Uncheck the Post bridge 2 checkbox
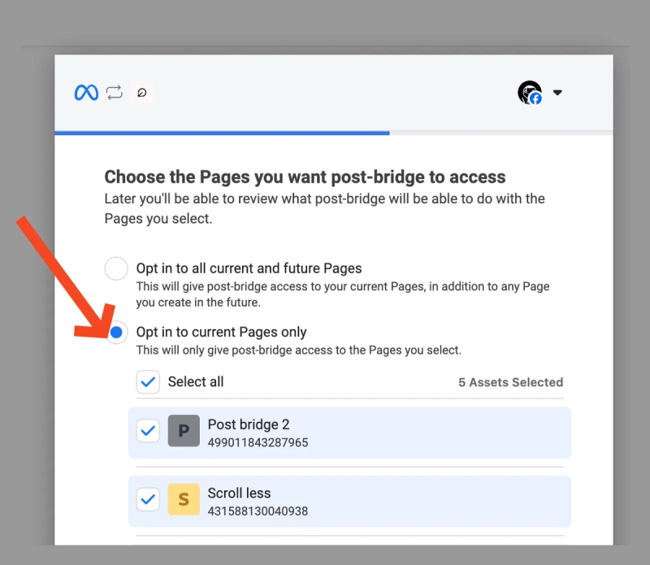Screen dimensions: 650x565 (148, 431)
